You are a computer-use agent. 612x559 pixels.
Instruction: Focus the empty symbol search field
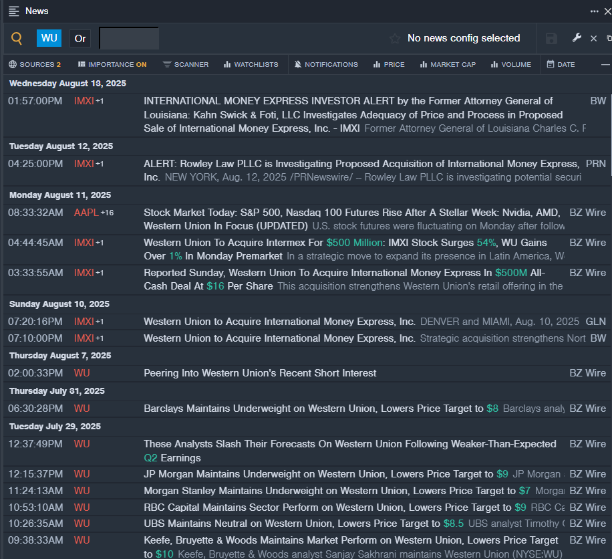(129, 38)
